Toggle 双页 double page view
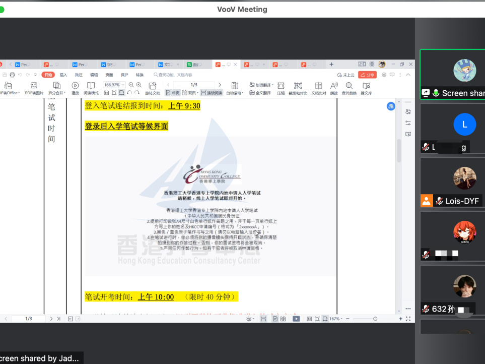Viewport: 485px width, 364px height. (190, 93)
